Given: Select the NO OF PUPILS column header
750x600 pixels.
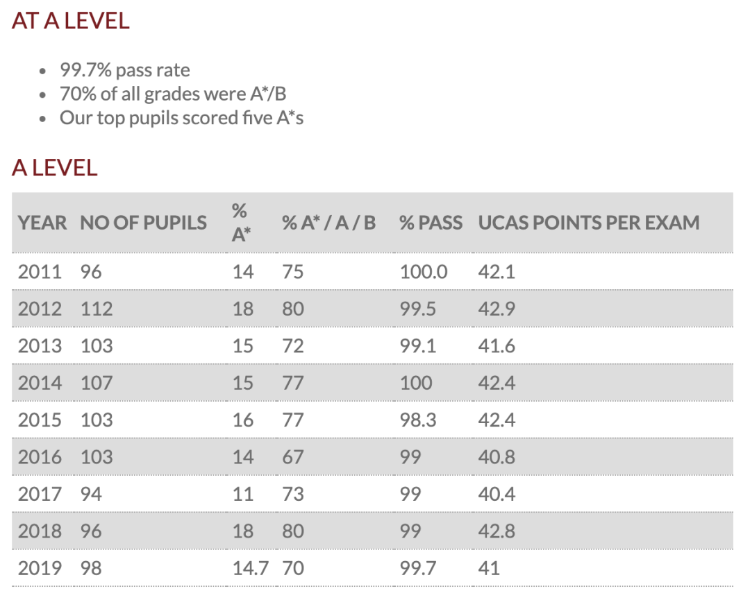Looking at the screenshot, I should pos(144,223).
